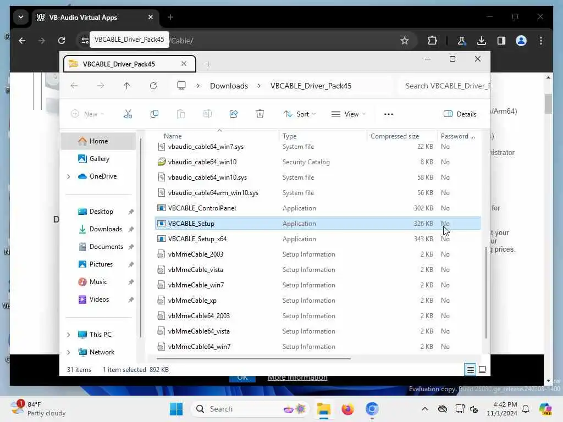Click the Back arrow in Explorer navigation

pos(74,86)
